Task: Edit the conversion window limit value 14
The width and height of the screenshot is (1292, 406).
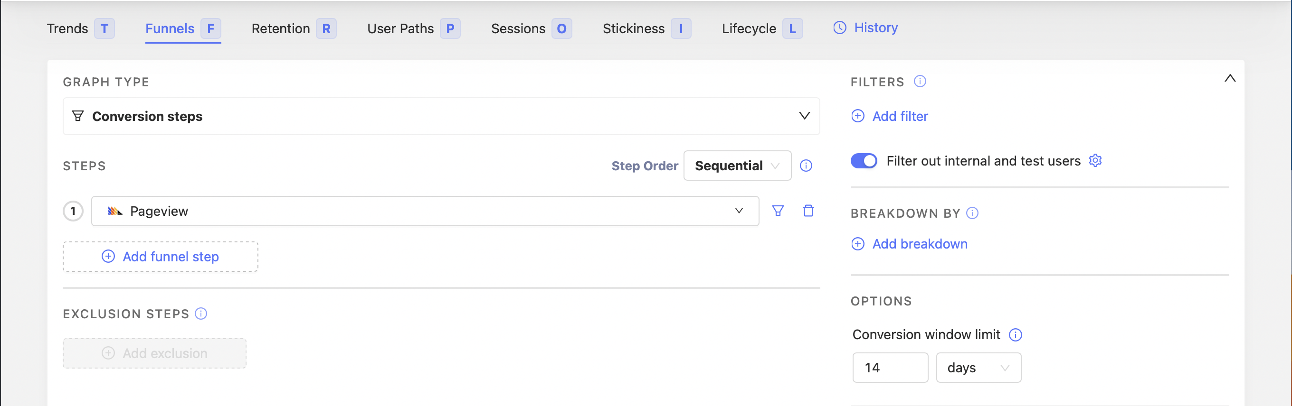Action: tap(890, 368)
